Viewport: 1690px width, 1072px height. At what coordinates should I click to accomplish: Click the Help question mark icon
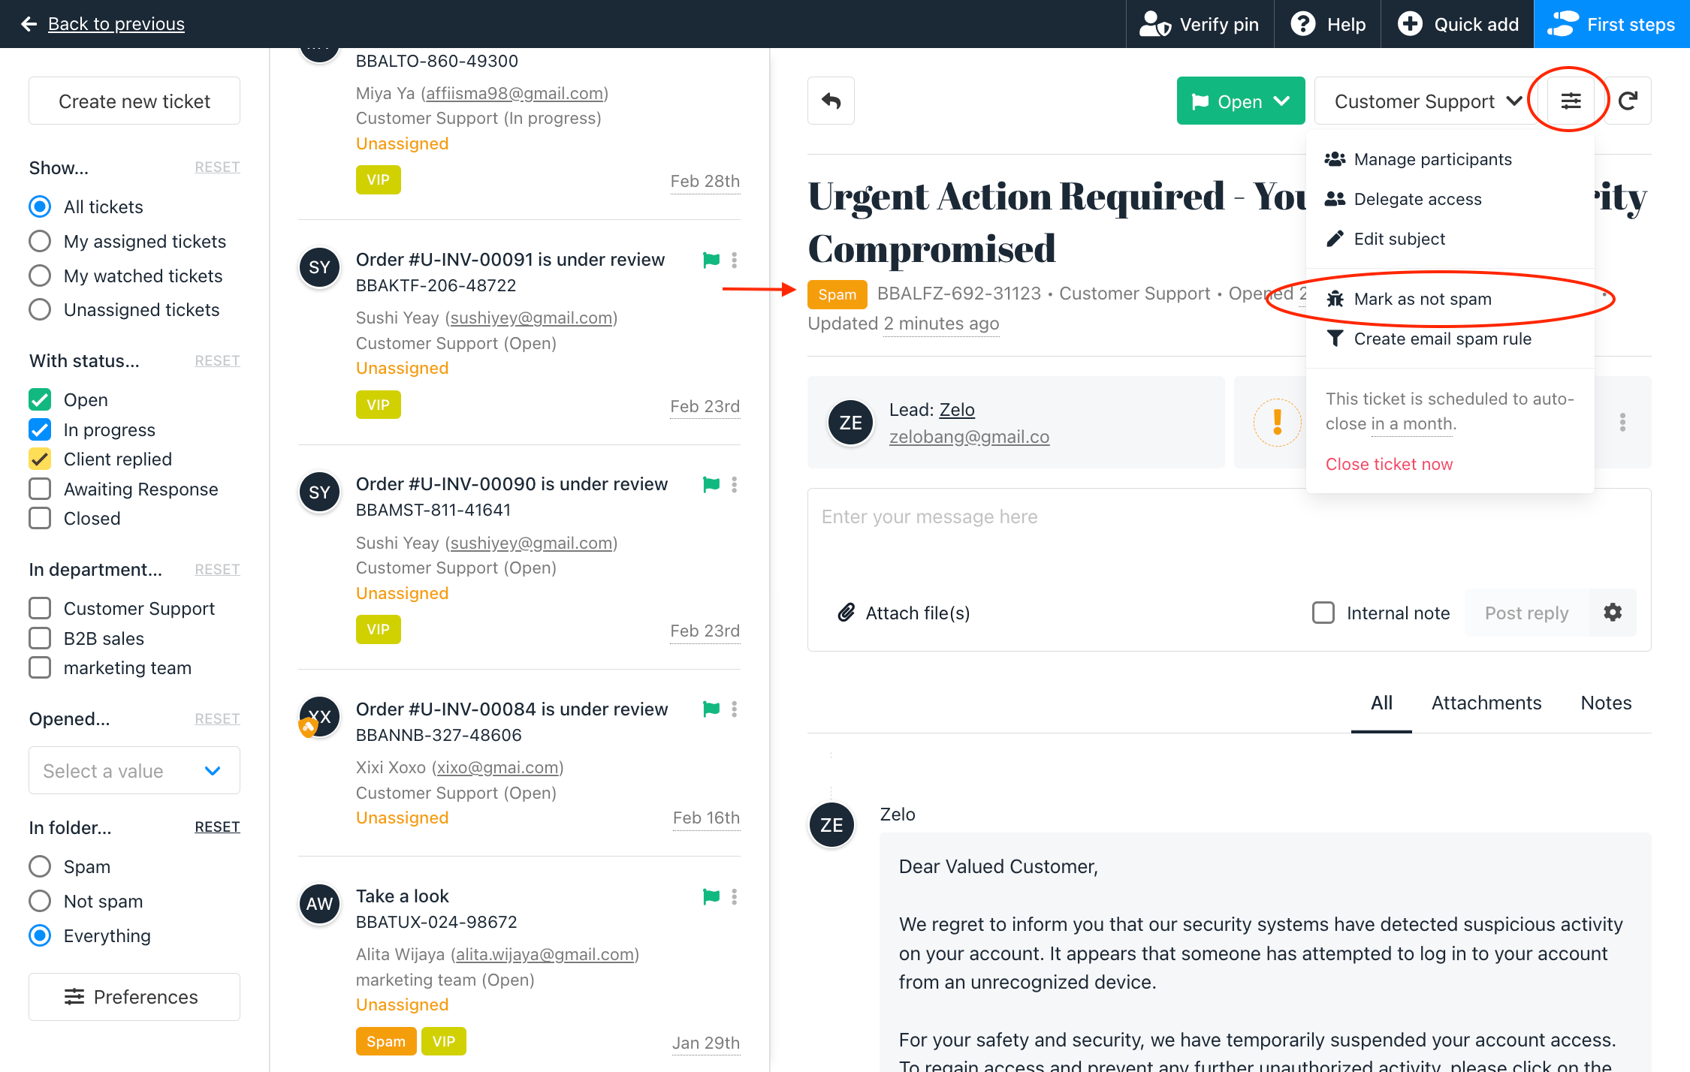1303,24
